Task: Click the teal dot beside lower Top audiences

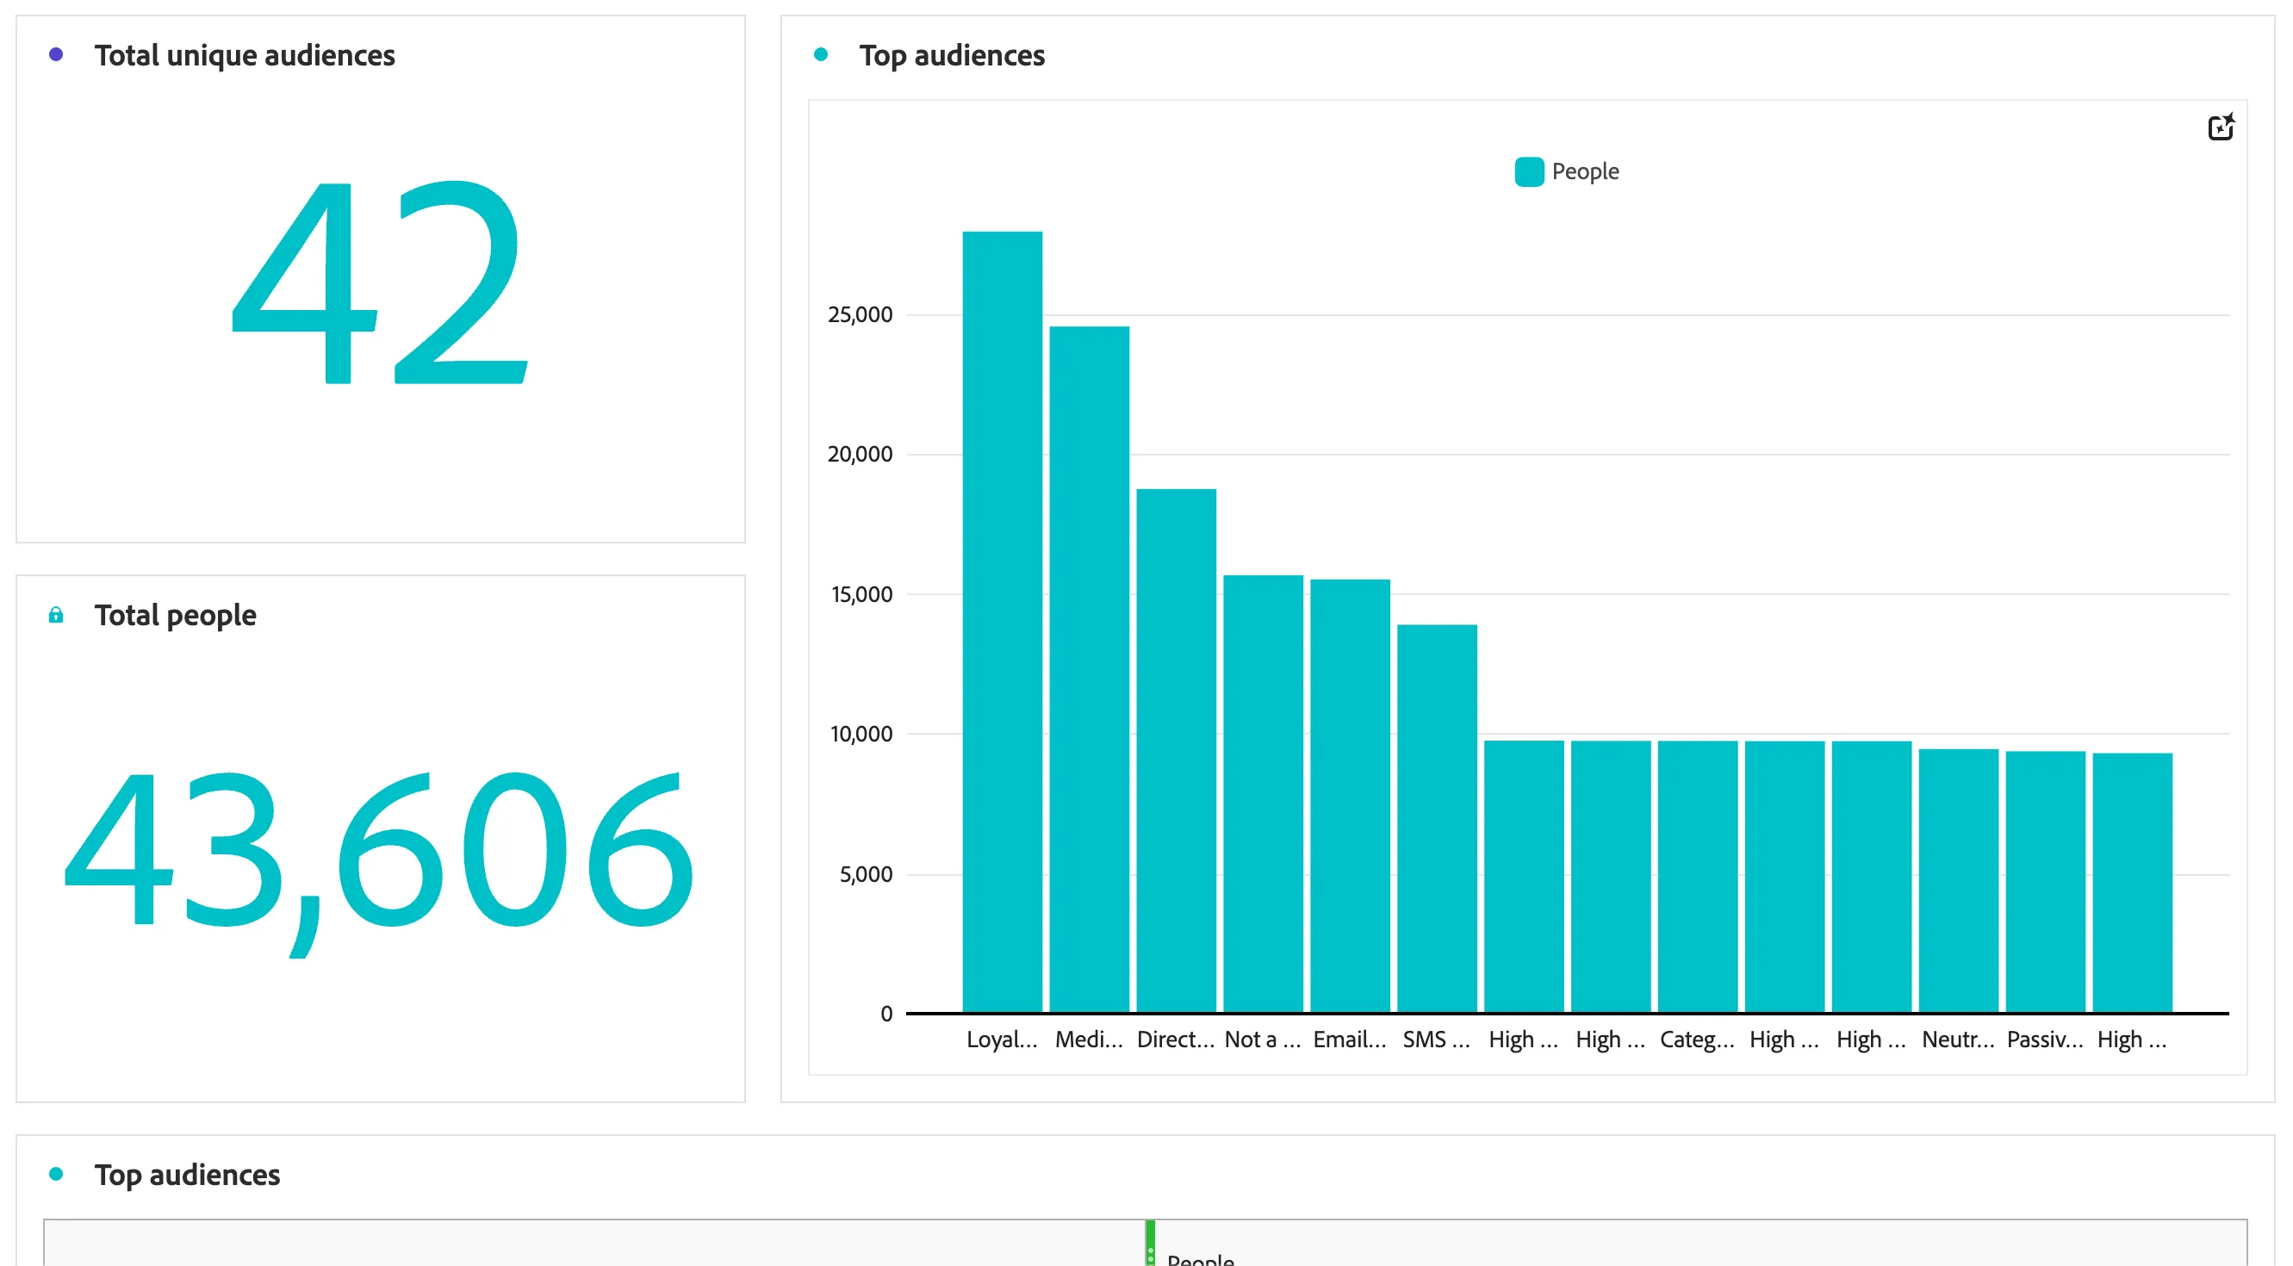Action: [x=56, y=1175]
